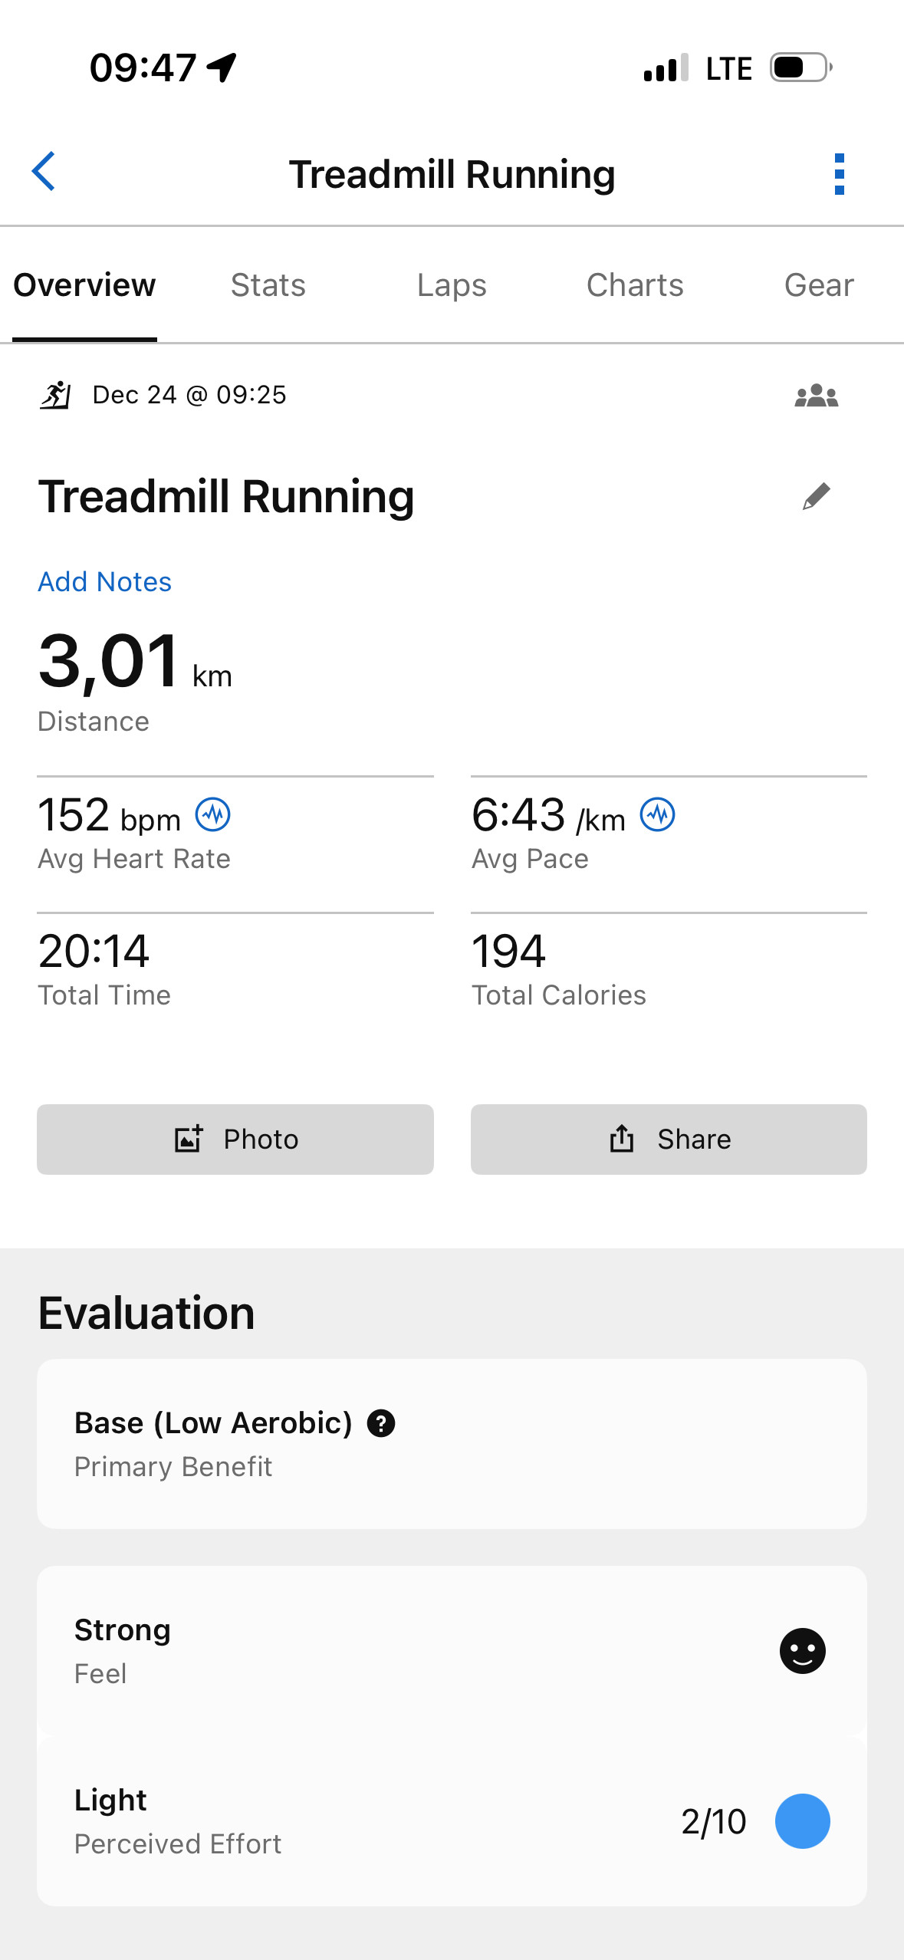This screenshot has width=904, height=1960.
Task: Tap the Photo button
Action: pos(235,1139)
